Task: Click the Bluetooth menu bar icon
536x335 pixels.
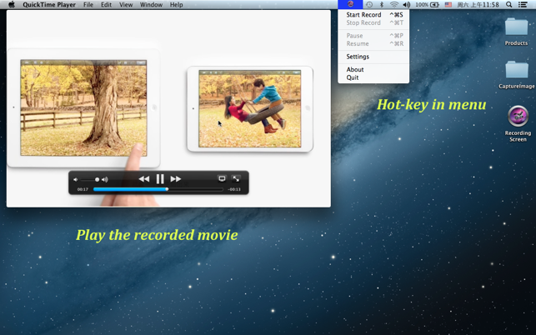Action: coord(382,4)
